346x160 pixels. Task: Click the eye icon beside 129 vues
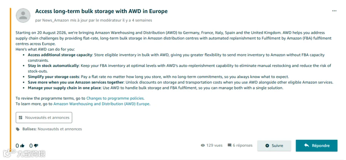[x=203, y=145]
